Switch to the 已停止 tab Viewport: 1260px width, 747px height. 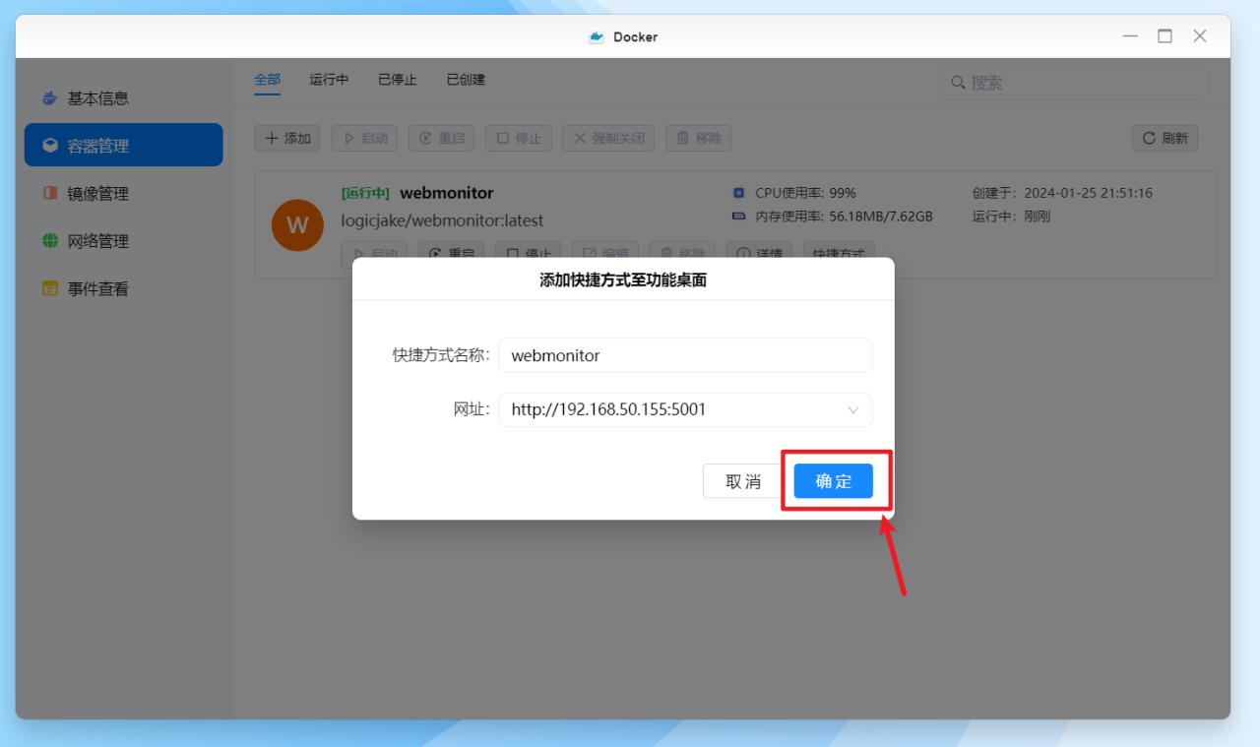click(397, 80)
